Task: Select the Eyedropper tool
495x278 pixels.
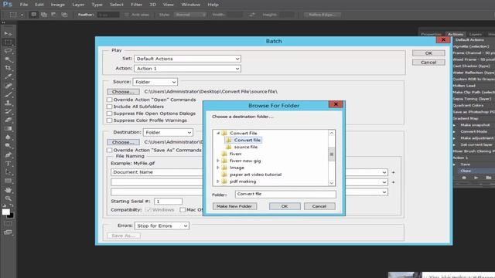Action: [8, 76]
